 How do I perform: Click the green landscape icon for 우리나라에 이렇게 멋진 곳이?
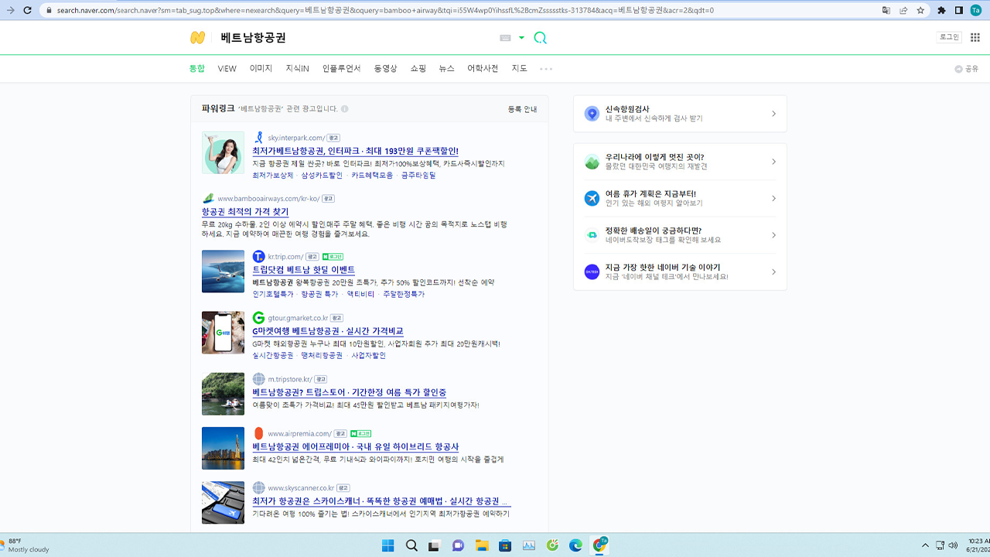592,162
